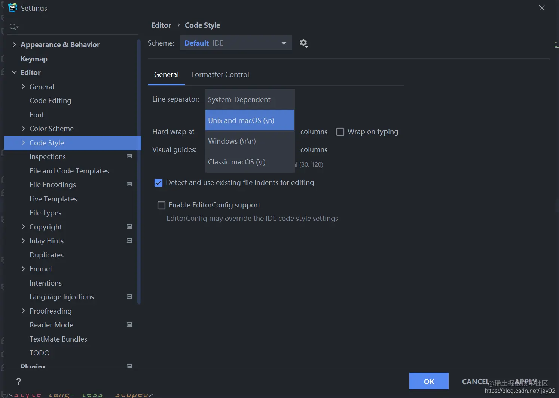559x398 pixels.
Task: Click the project-level marker icon beside Reader Mode
Action: [129, 325]
